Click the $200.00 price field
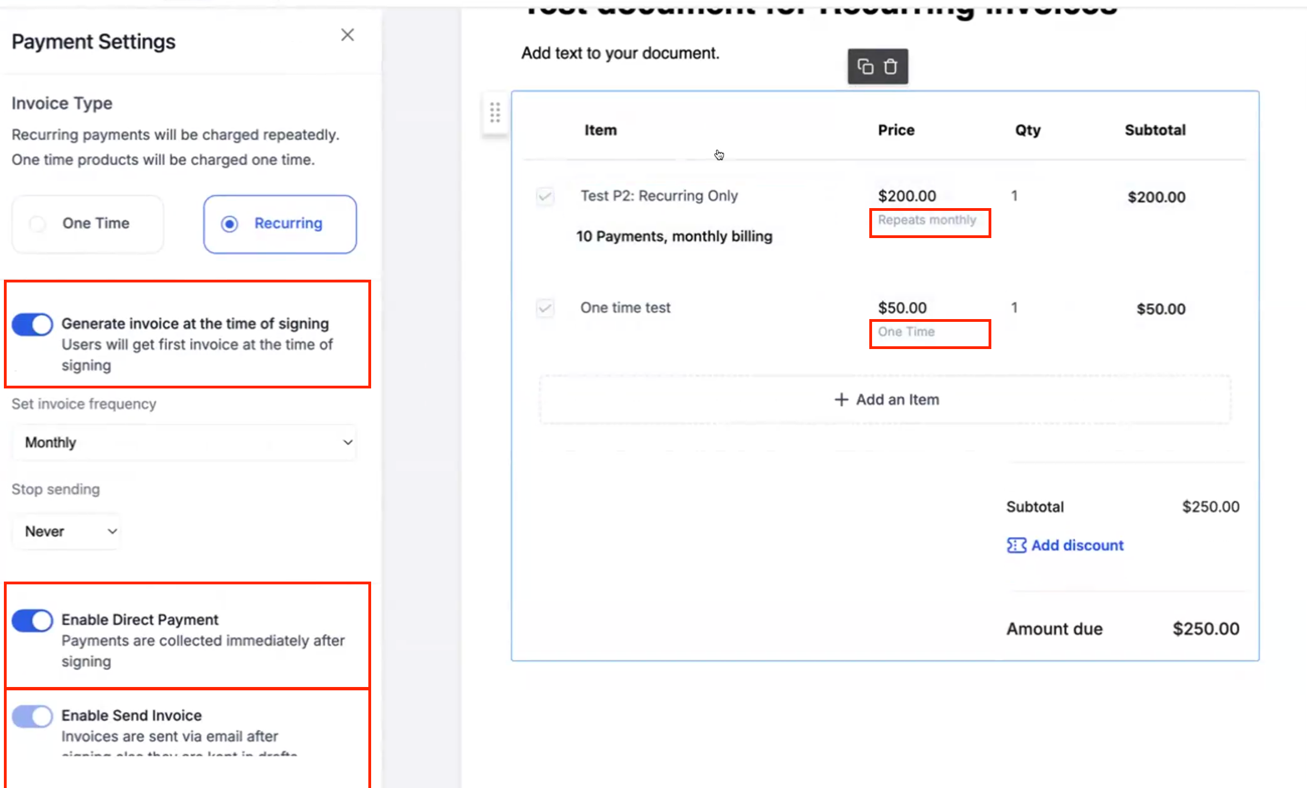1307x788 pixels. 906,196
